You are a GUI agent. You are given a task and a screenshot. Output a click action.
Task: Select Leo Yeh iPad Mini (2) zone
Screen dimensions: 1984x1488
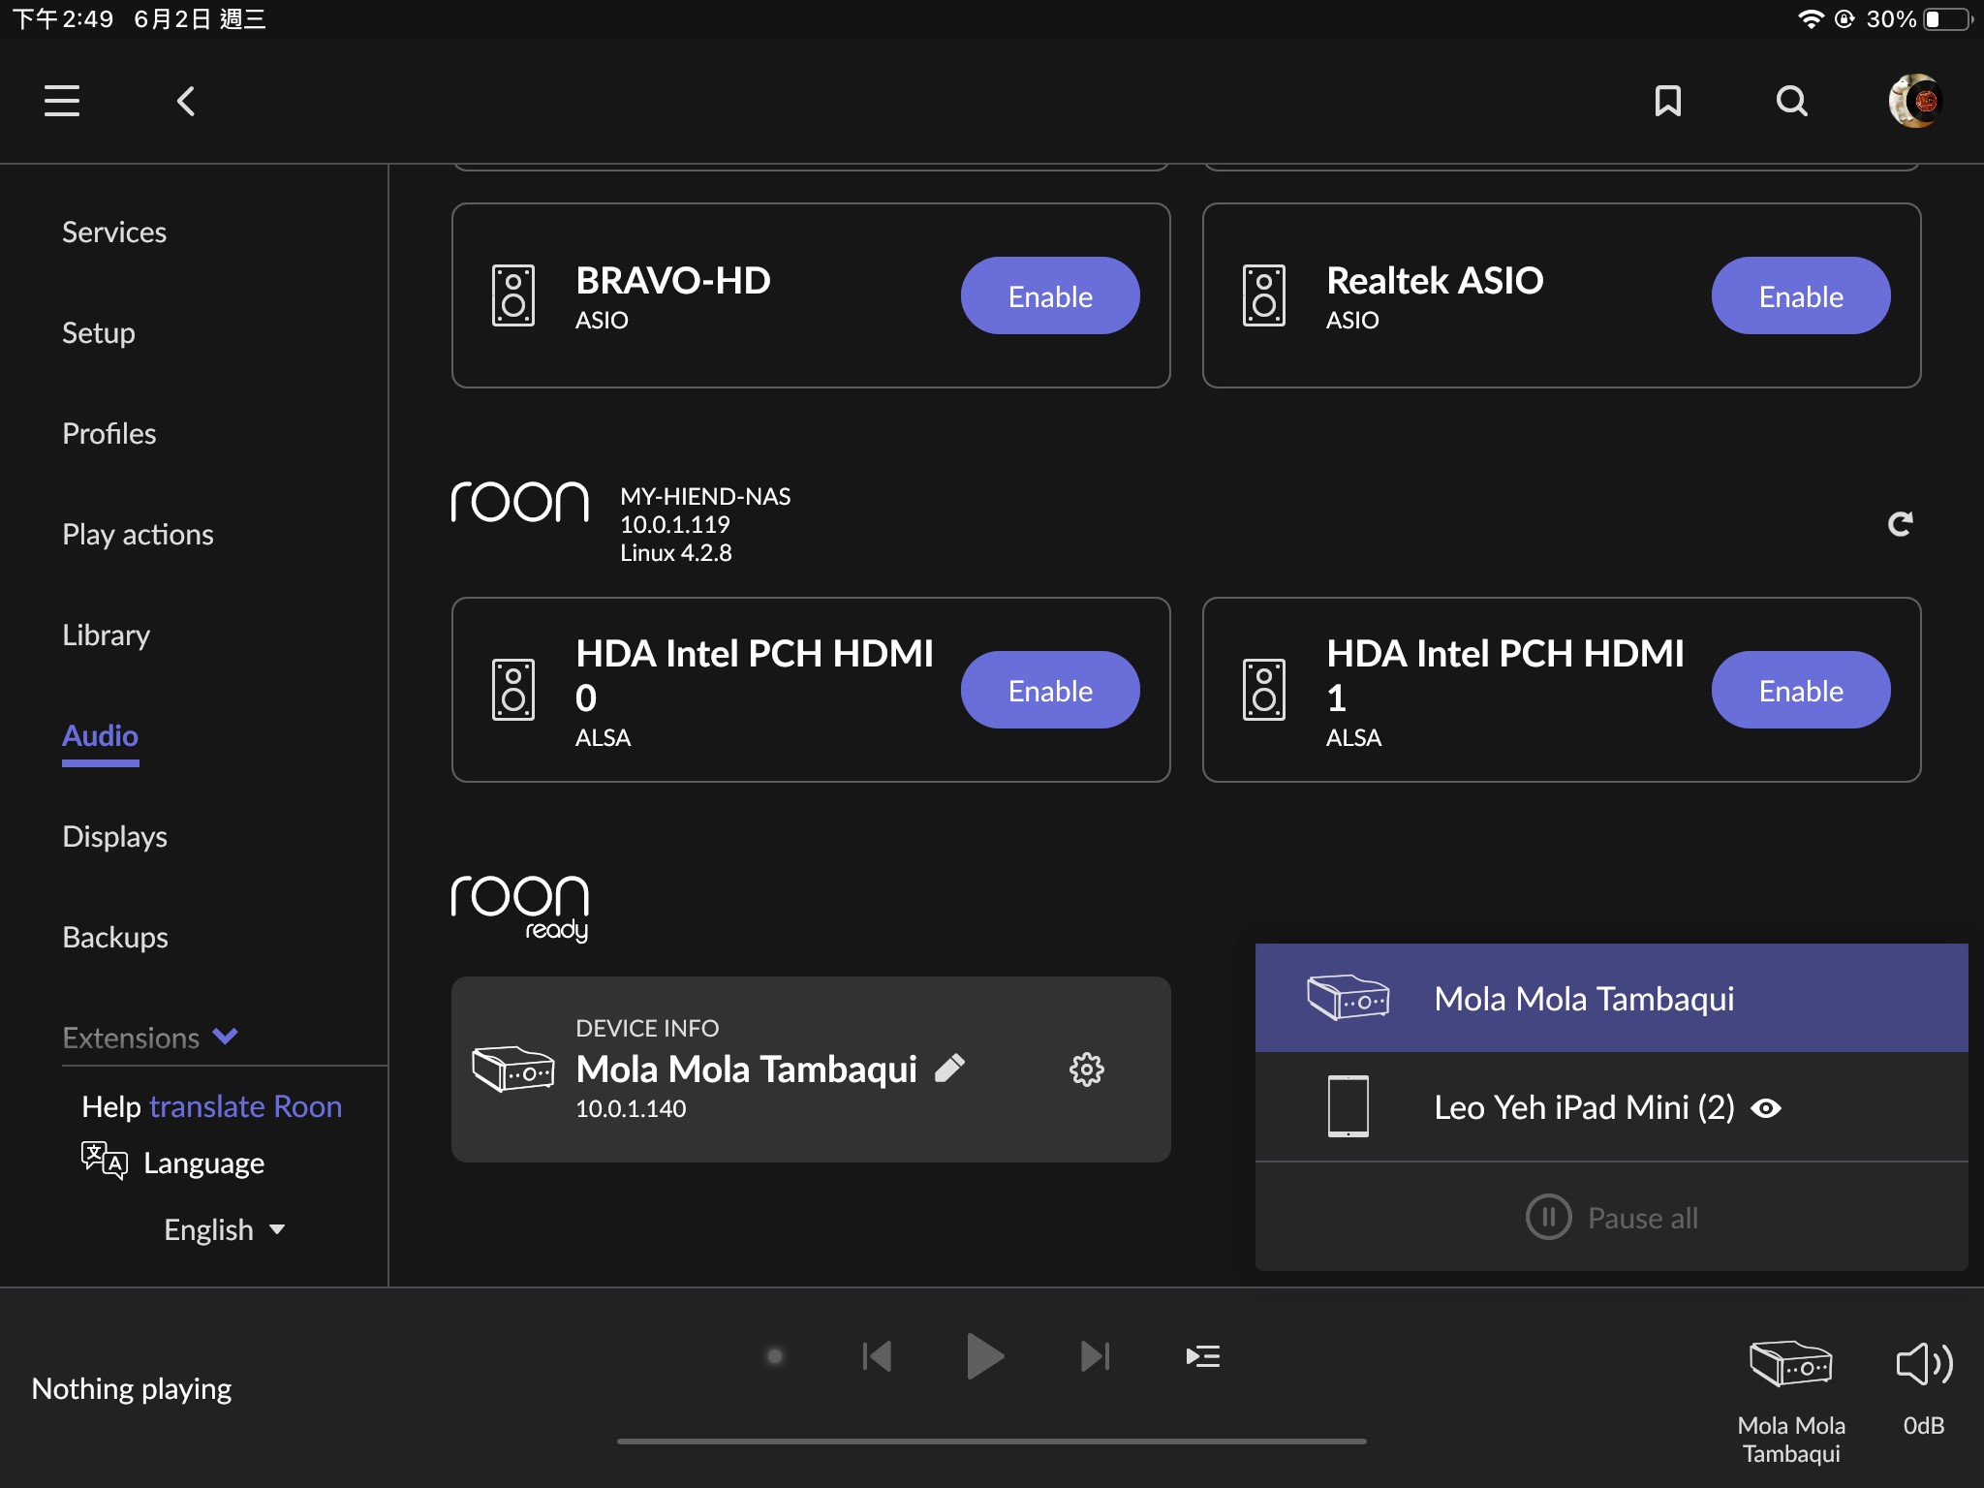click(1612, 1107)
